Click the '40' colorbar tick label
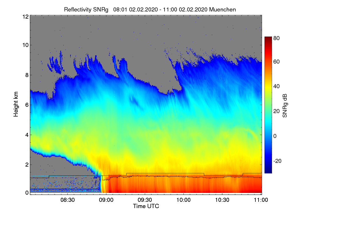 coord(277,86)
